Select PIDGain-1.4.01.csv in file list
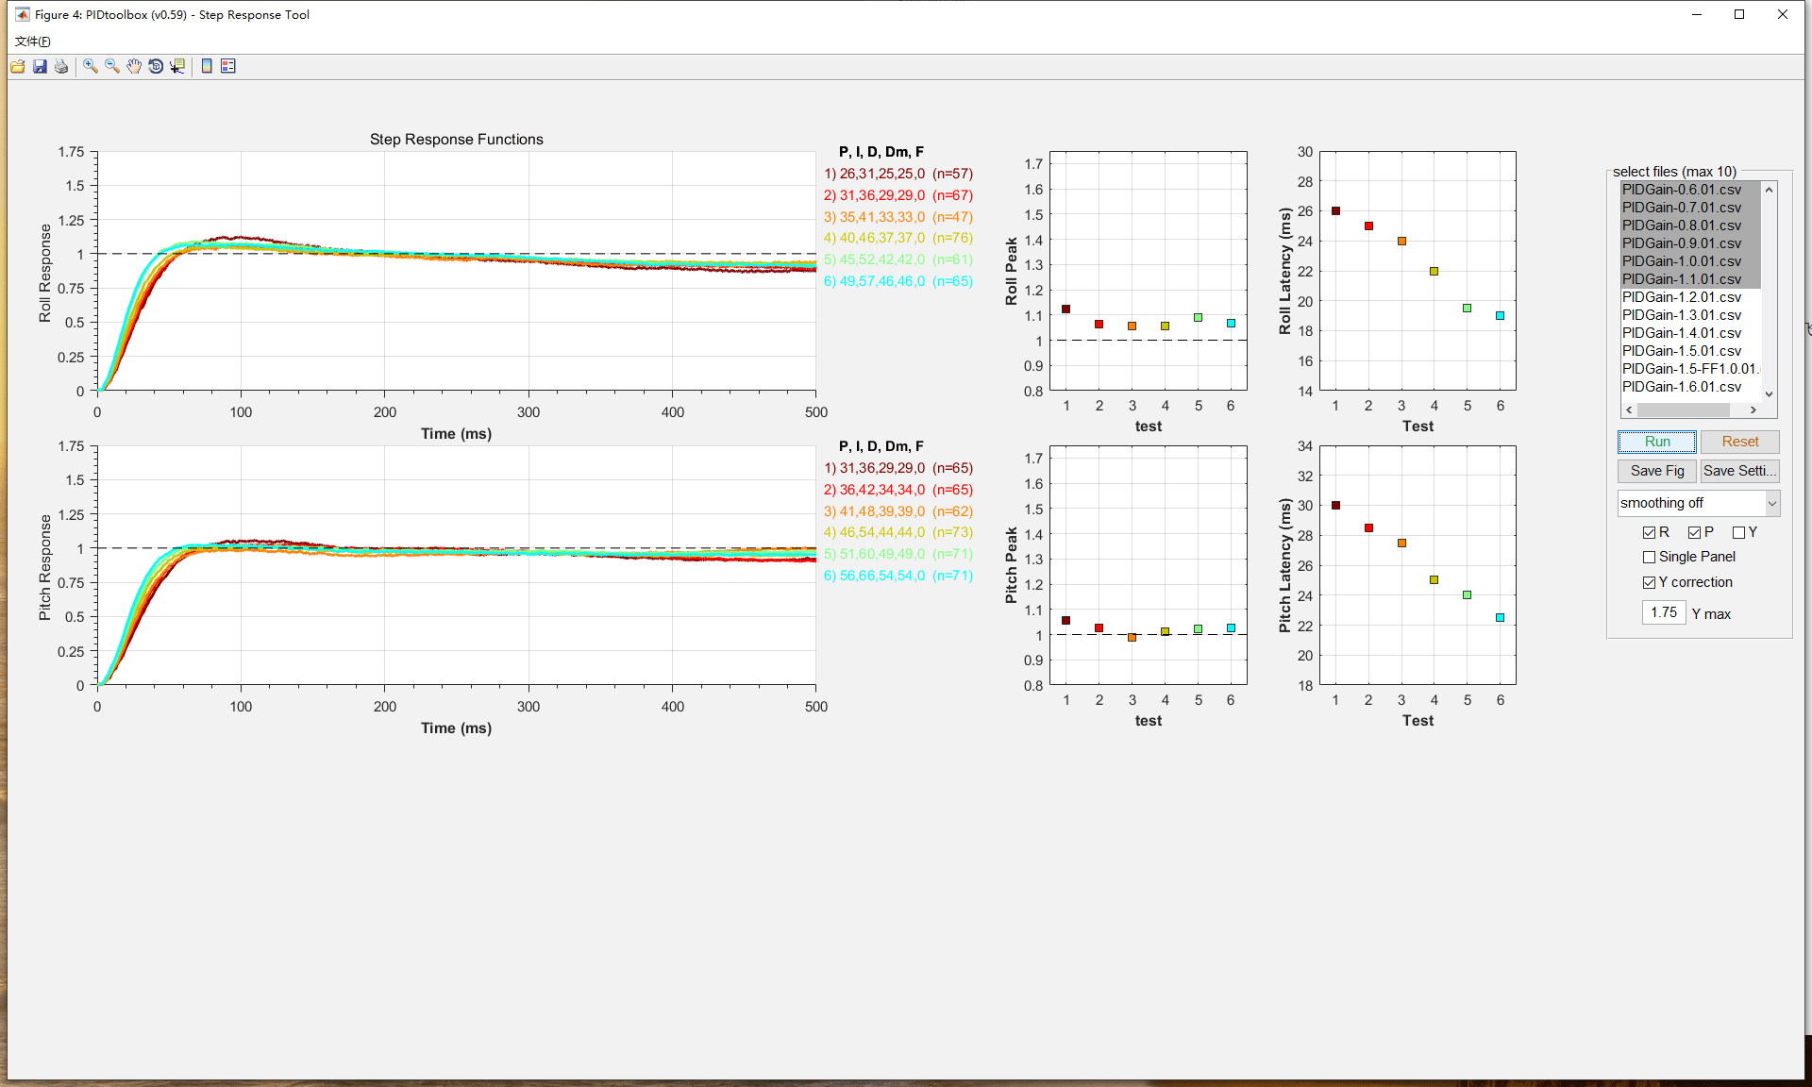The width and height of the screenshot is (1812, 1087). 1690,333
